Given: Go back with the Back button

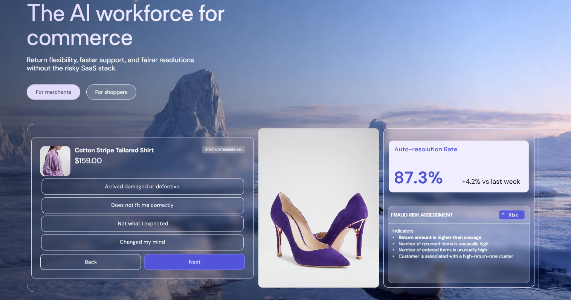Looking at the screenshot, I should (90, 262).
